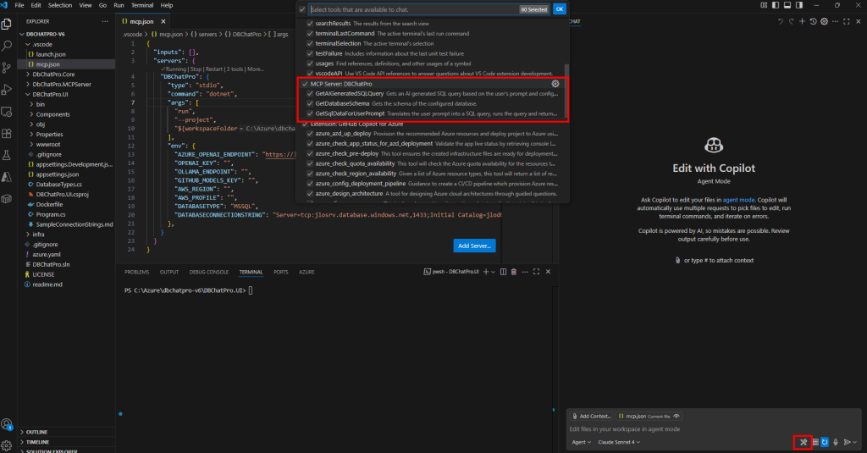Click the Configure Tools icon in chat input
This screenshot has width=867, height=453.
[803, 442]
